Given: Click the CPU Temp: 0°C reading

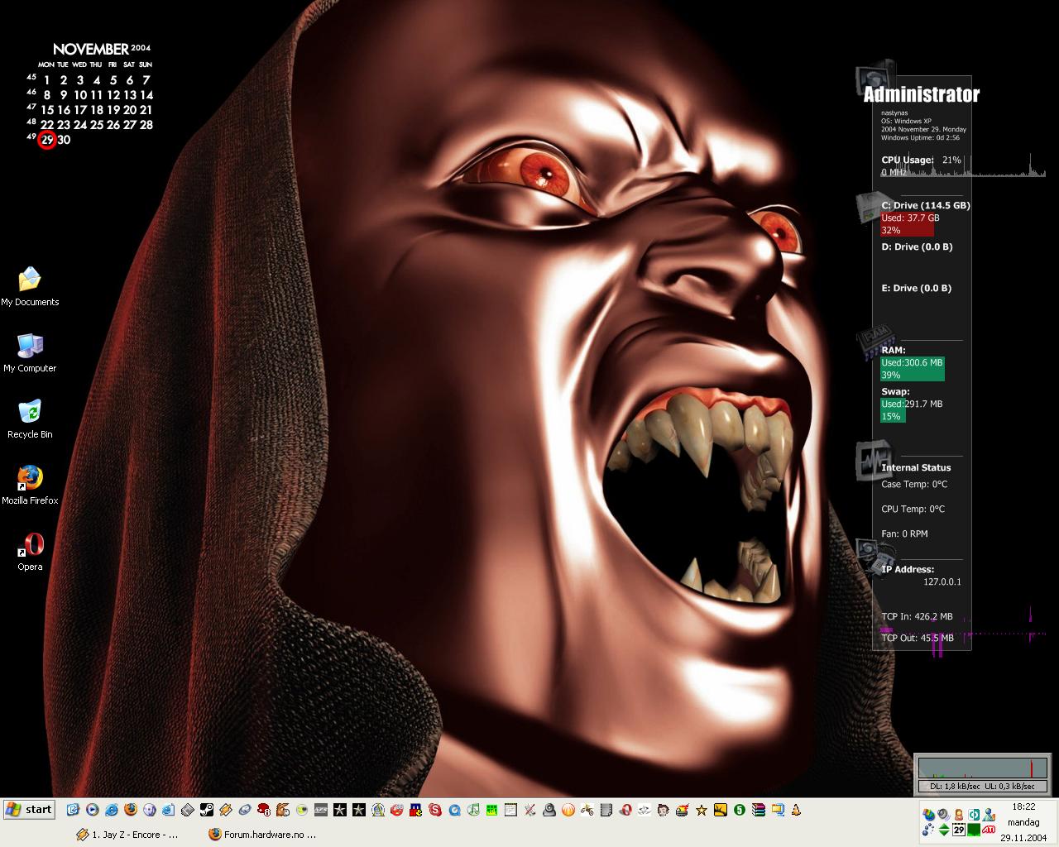Looking at the screenshot, I should (x=913, y=509).
